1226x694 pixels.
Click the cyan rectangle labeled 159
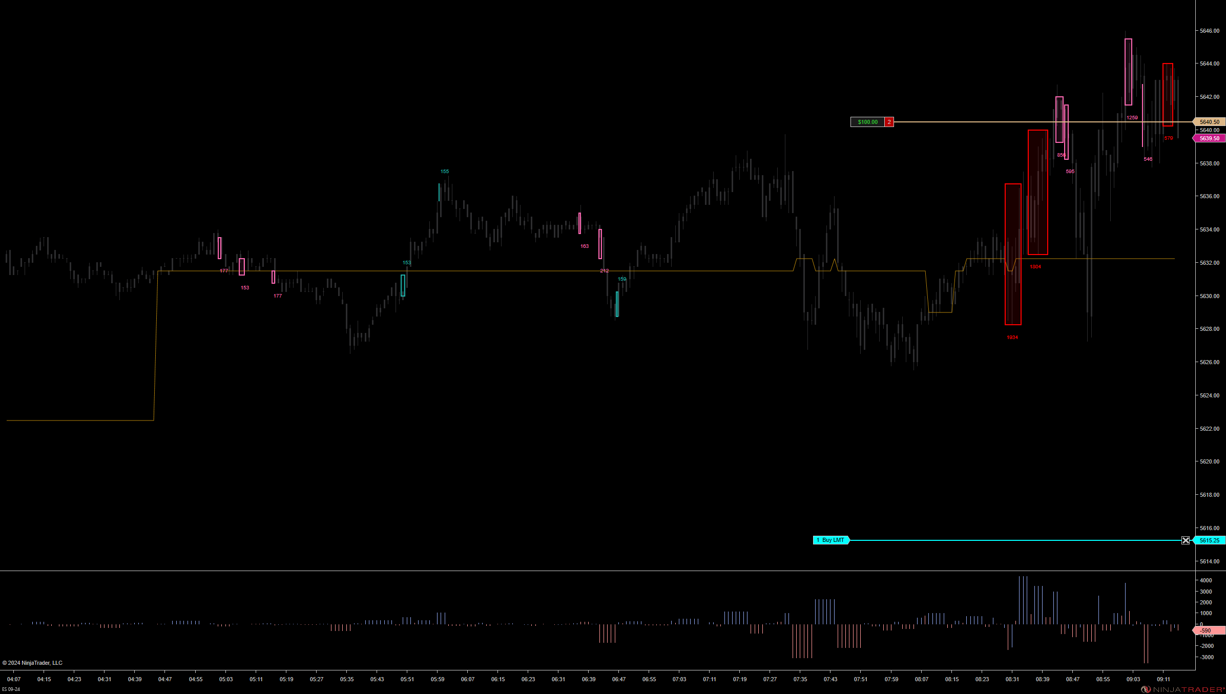[617, 304]
